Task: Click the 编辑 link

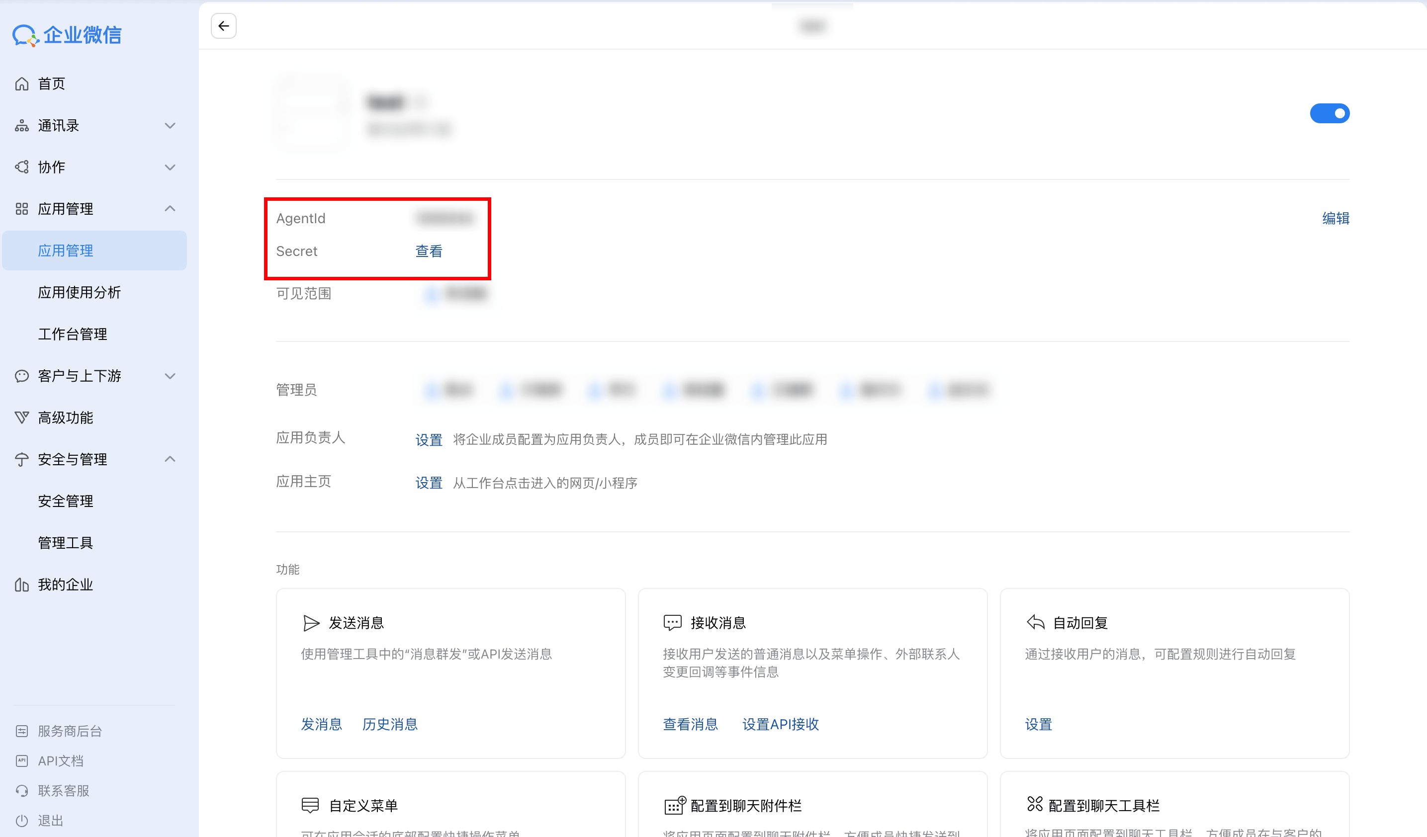Action: (x=1336, y=219)
